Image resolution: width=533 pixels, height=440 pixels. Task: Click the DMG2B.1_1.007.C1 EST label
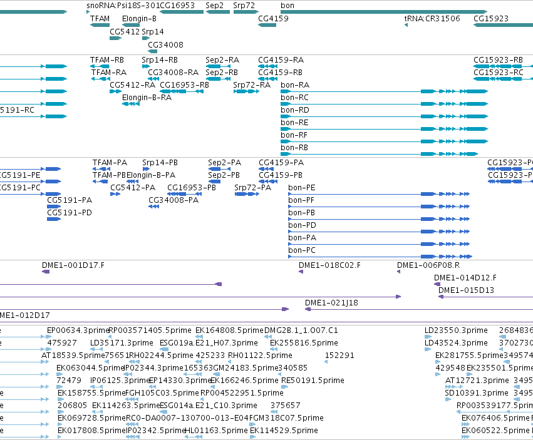point(301,331)
